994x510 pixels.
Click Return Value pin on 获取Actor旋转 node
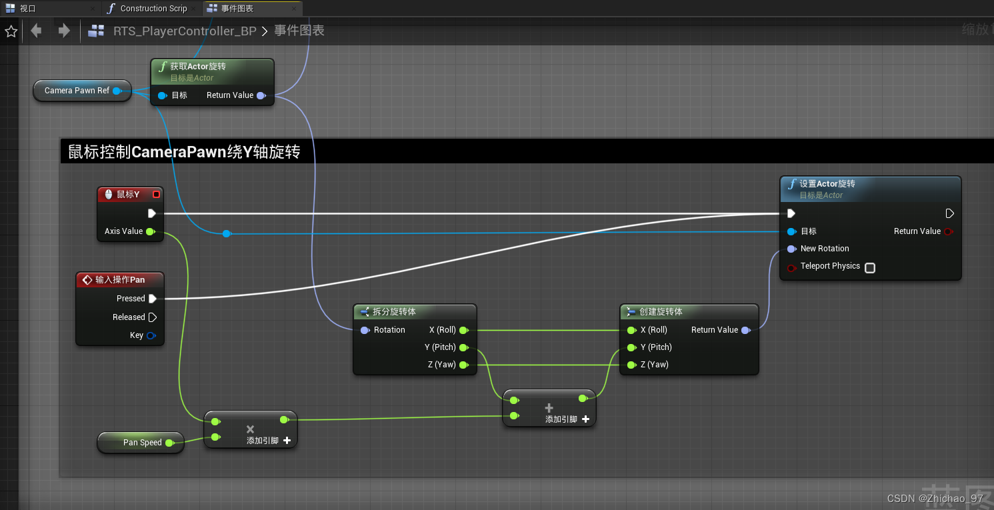click(260, 95)
